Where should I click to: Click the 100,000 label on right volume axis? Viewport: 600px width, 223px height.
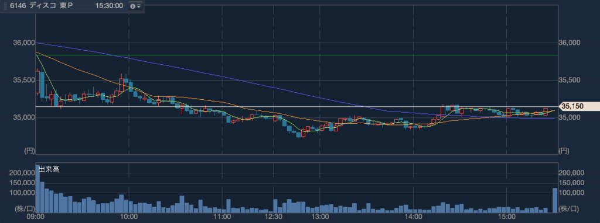pyautogui.click(x=571, y=193)
